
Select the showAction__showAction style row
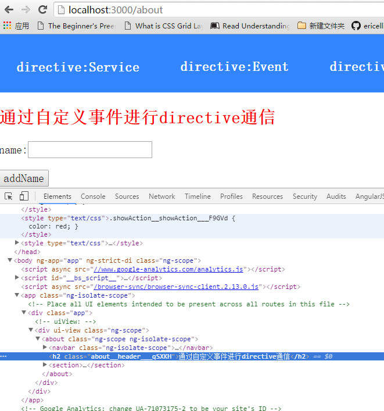[x=128, y=218]
